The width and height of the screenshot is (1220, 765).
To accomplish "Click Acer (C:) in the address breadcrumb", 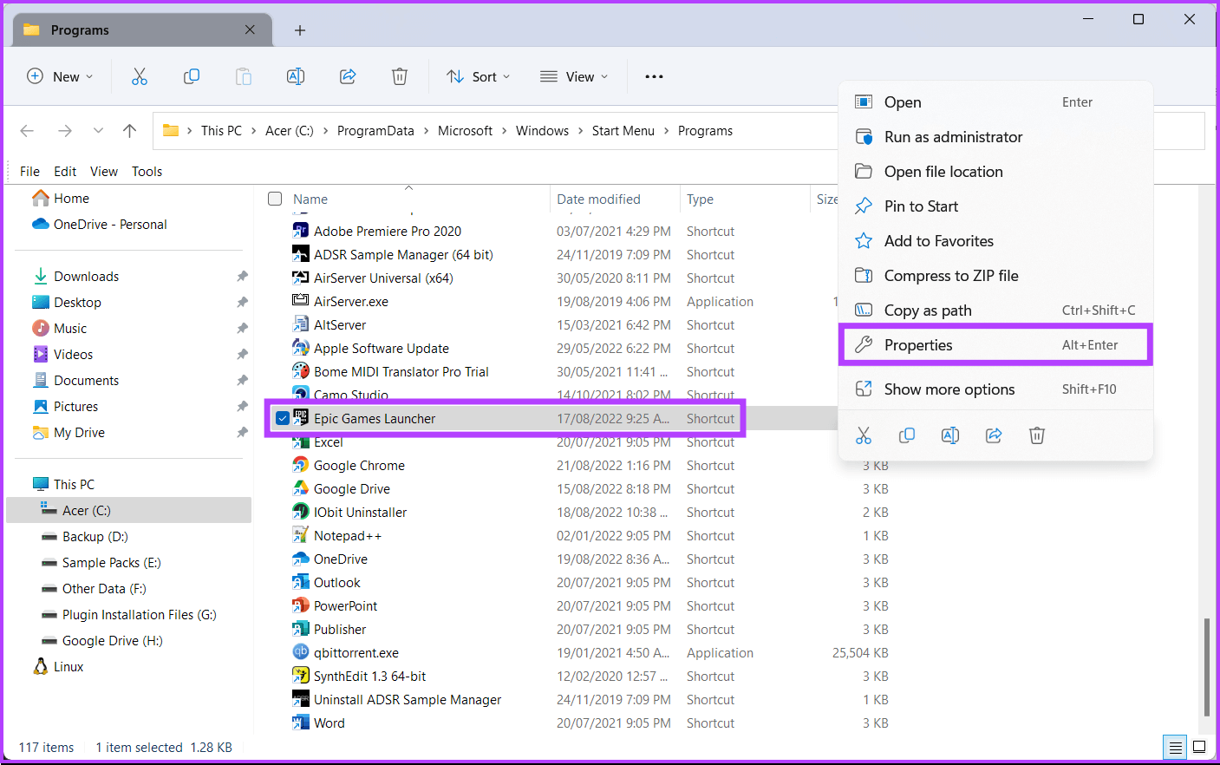I will coord(289,131).
